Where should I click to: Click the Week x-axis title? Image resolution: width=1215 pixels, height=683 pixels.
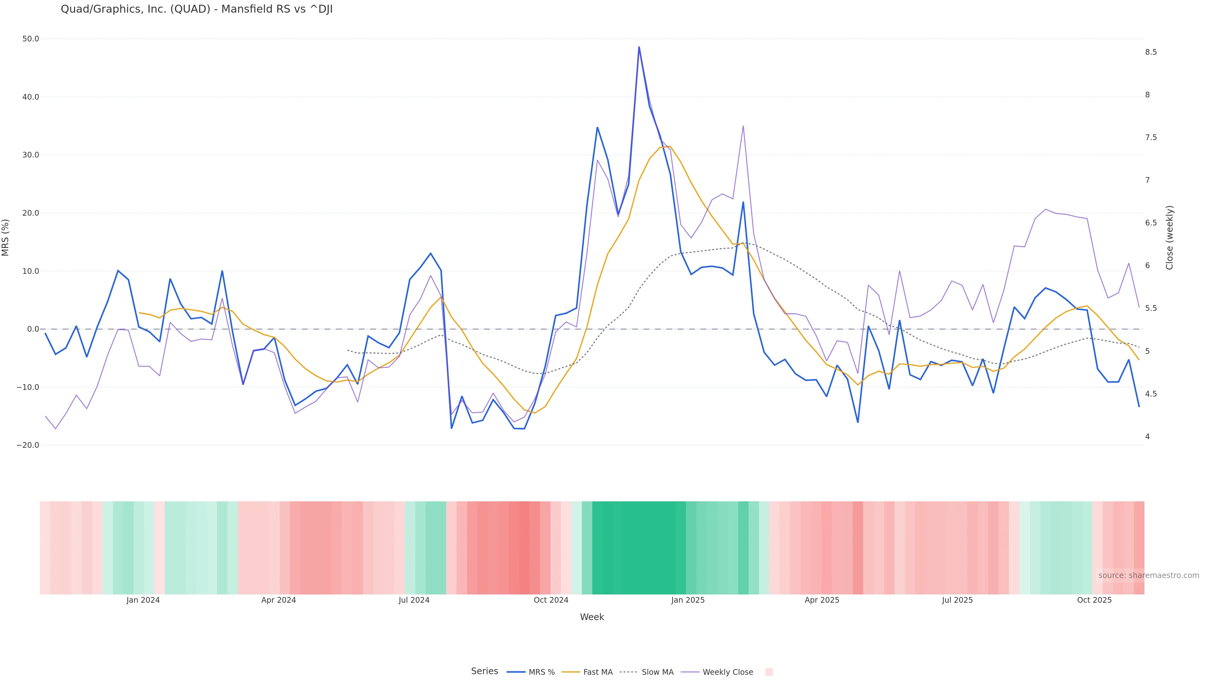tap(592, 617)
